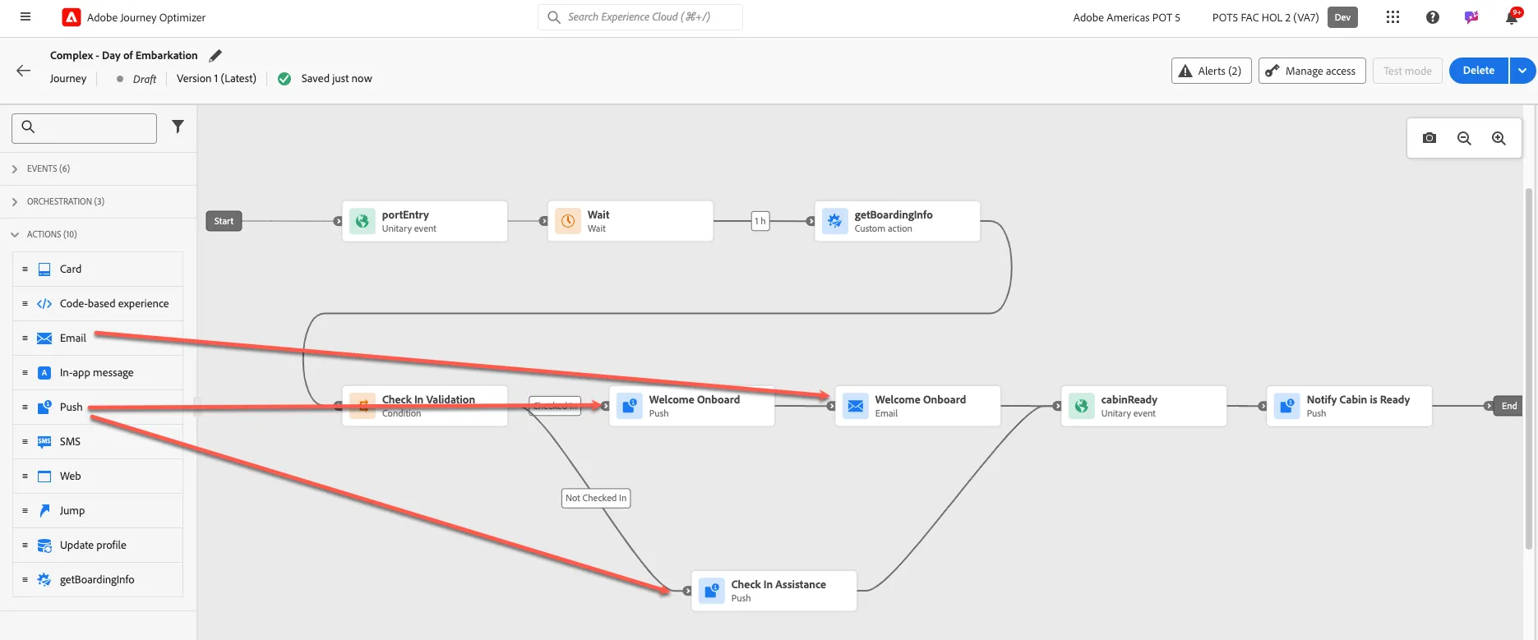
Task: Select the Wait node on canvas
Action: click(x=630, y=221)
